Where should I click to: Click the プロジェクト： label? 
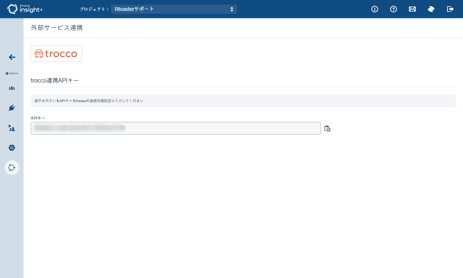coord(94,9)
